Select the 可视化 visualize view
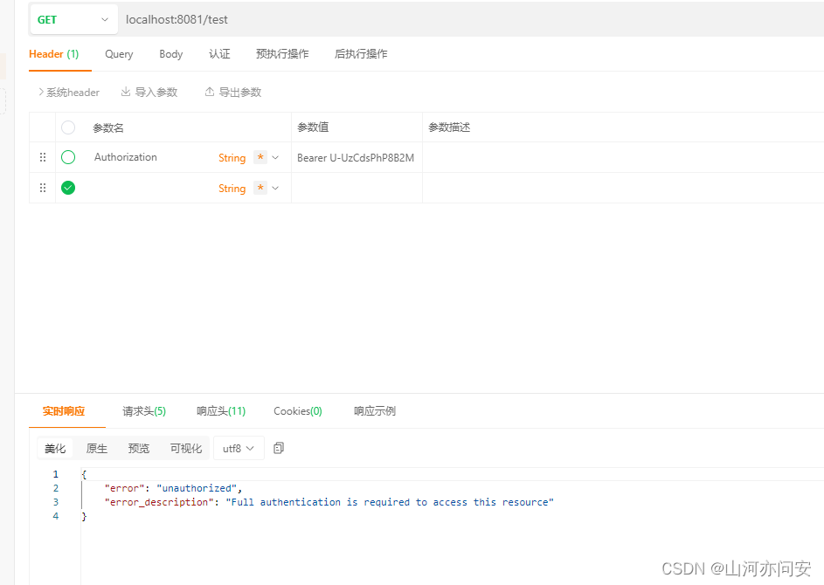Screen dimensions: 824x585 pyautogui.click(x=185, y=448)
